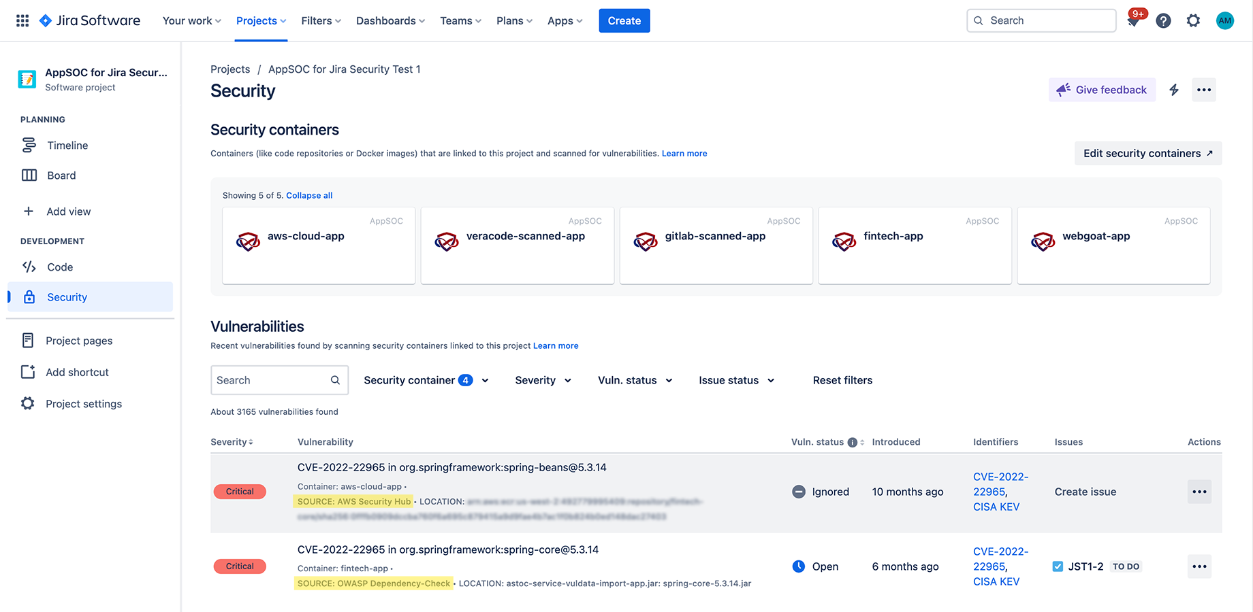Open the notifications bell icon

1133,21
